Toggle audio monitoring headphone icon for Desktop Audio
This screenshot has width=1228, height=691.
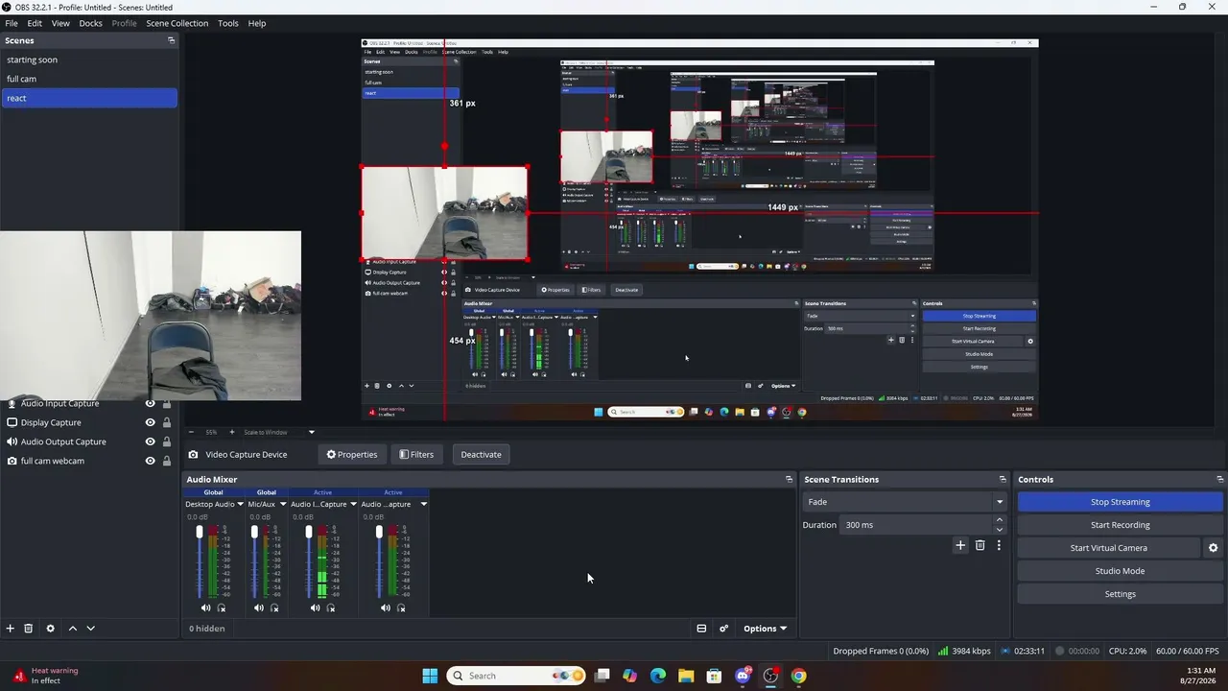click(222, 608)
